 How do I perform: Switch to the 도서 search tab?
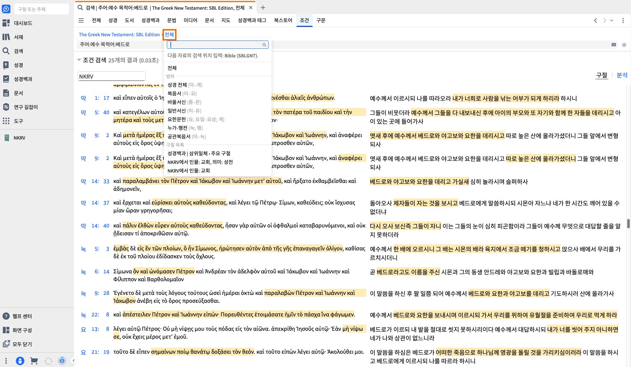[x=129, y=20]
